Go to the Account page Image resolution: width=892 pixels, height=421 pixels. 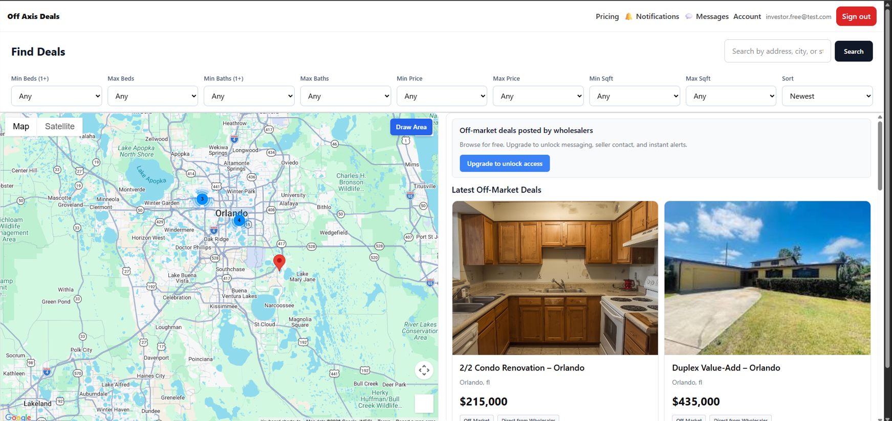pos(747,16)
